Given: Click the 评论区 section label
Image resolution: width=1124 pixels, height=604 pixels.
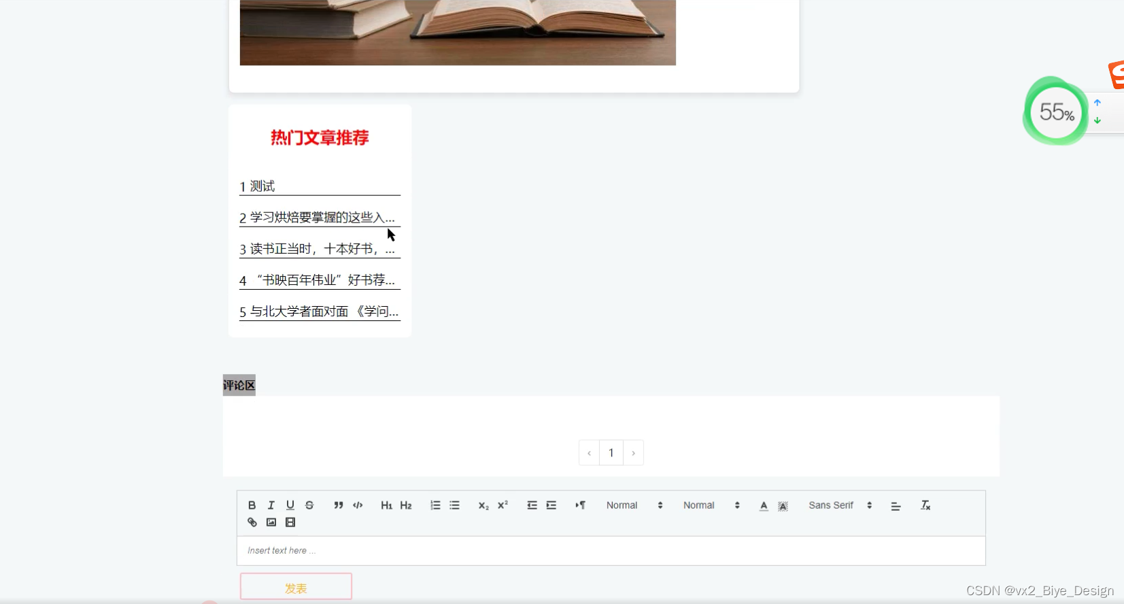Looking at the screenshot, I should pos(239,385).
